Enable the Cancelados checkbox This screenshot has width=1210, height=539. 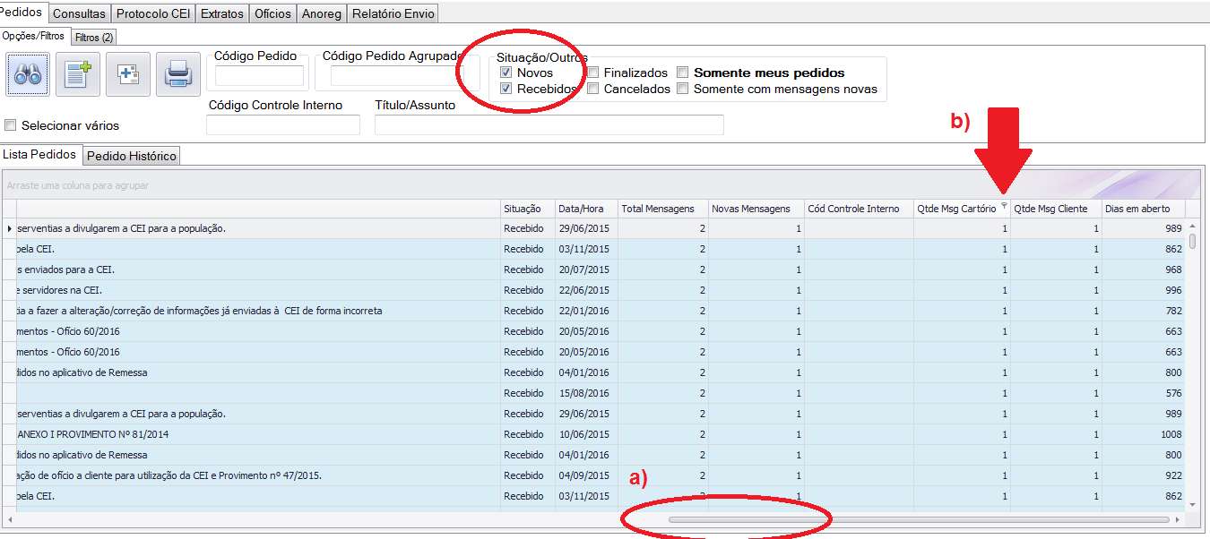pos(593,89)
